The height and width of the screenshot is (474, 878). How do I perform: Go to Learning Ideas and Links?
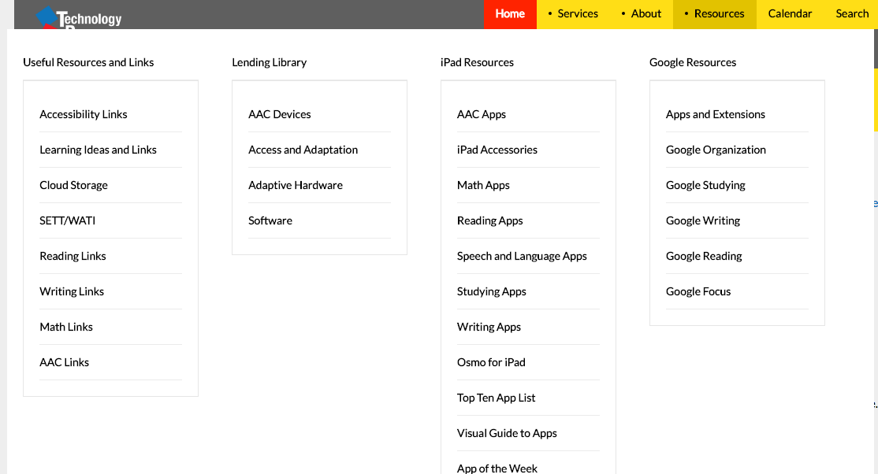(x=98, y=150)
